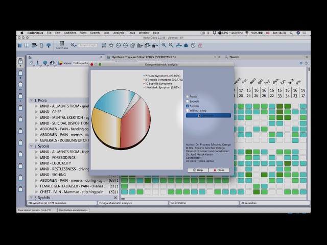
Task: Click the shopping cart take icon
Action: pos(104,45)
